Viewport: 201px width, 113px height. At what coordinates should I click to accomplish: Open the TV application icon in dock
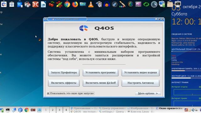[x=83, y=4]
